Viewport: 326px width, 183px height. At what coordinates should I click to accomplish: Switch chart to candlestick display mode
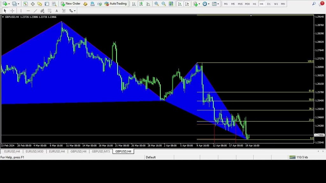pos(141,3)
